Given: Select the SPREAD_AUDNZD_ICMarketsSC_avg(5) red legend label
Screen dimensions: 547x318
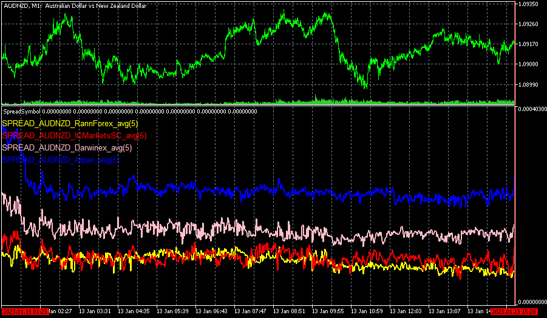Looking at the screenshot, I should tap(75, 135).
